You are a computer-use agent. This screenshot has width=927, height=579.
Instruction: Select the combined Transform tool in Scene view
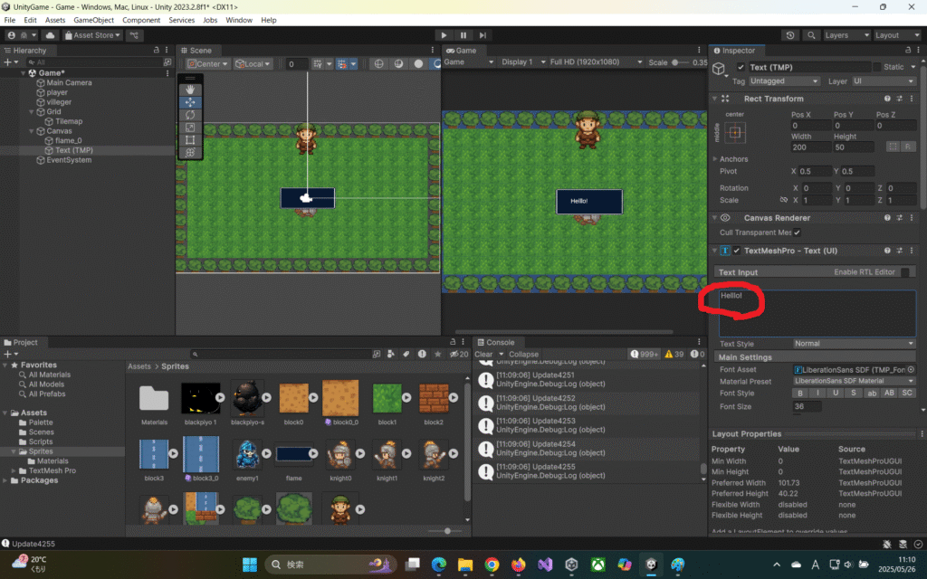click(x=190, y=152)
